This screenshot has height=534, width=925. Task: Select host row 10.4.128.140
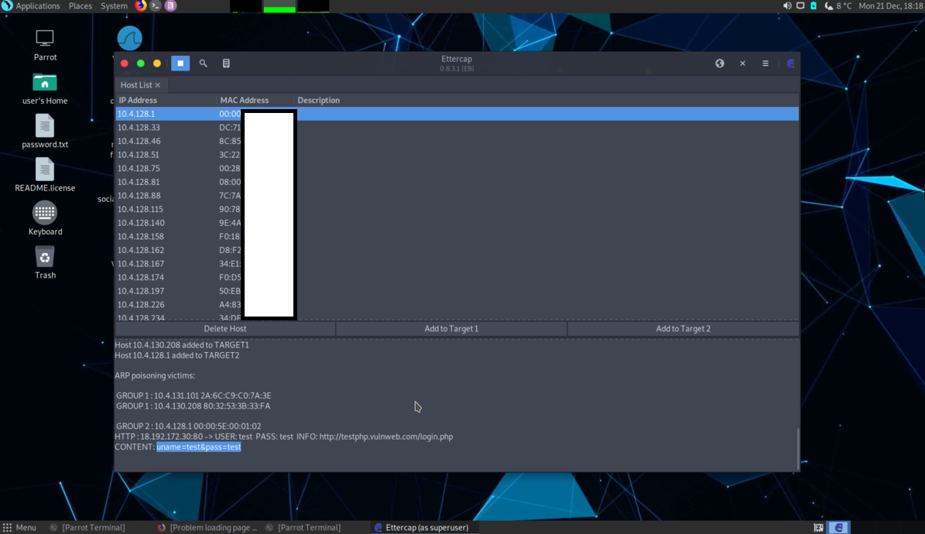pyautogui.click(x=457, y=222)
